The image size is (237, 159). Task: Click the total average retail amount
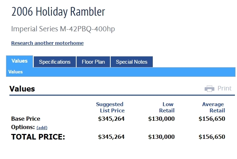click(212, 137)
